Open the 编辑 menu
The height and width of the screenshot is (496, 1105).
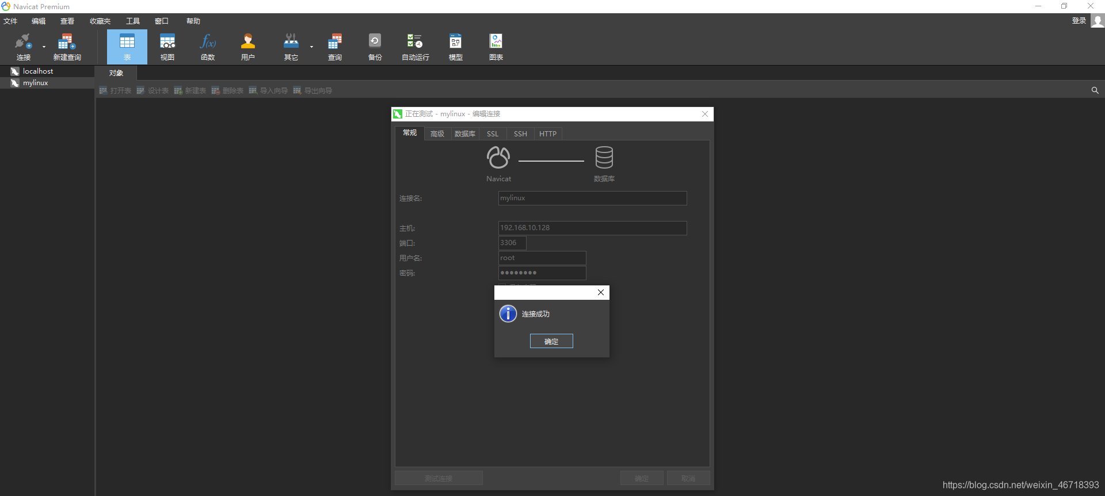(39, 21)
